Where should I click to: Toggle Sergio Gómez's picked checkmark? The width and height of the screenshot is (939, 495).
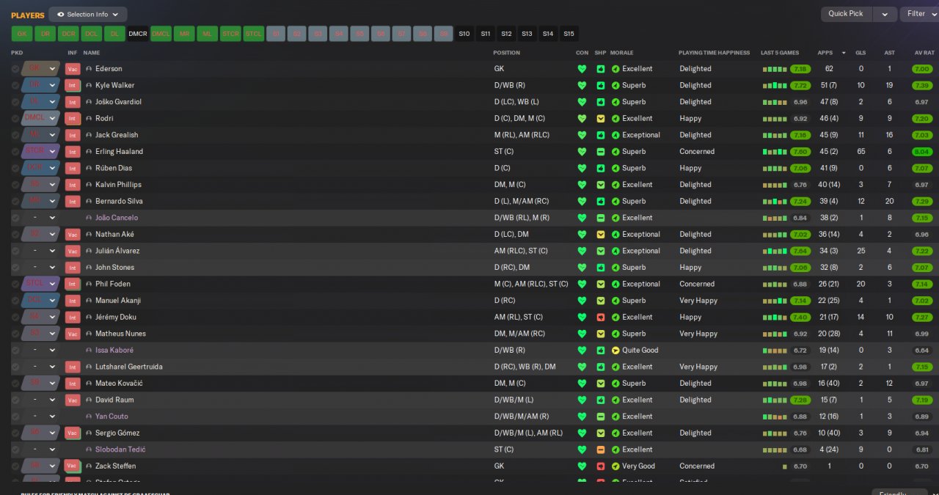click(x=15, y=433)
